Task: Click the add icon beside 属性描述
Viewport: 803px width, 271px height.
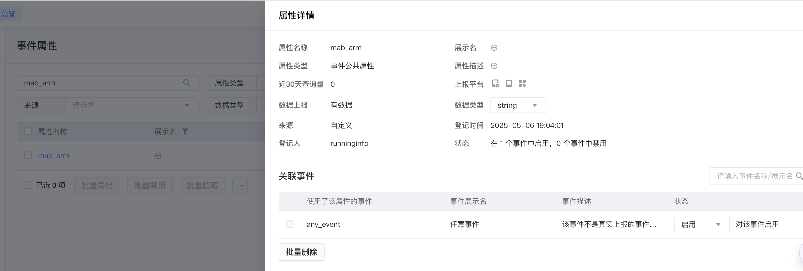Action: (x=494, y=66)
